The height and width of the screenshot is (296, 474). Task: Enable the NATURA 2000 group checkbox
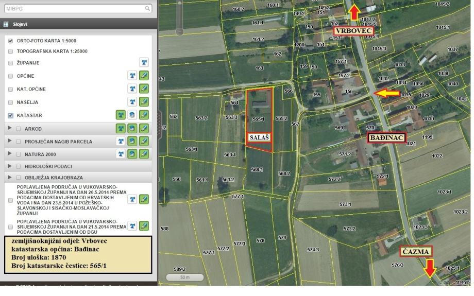pos(19,154)
